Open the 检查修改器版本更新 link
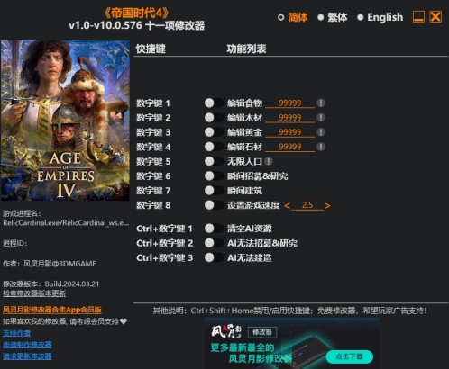 34,293
